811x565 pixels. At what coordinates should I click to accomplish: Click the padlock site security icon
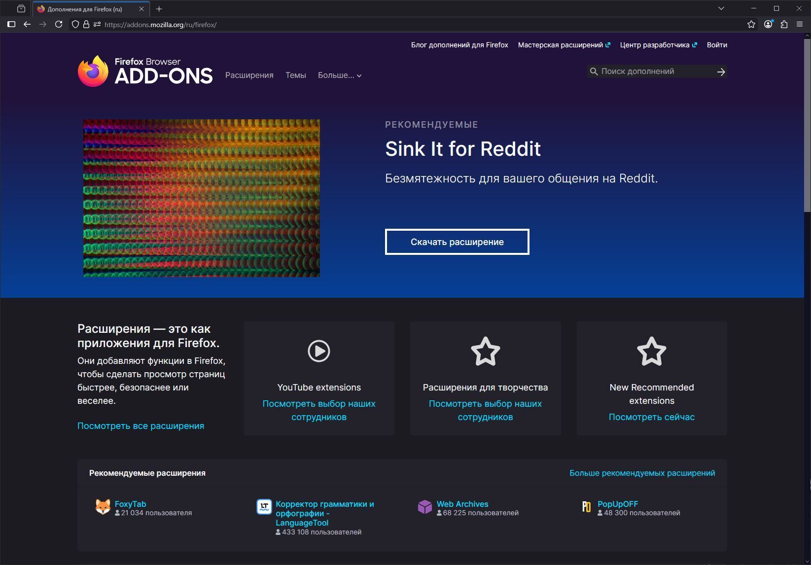[x=86, y=24]
